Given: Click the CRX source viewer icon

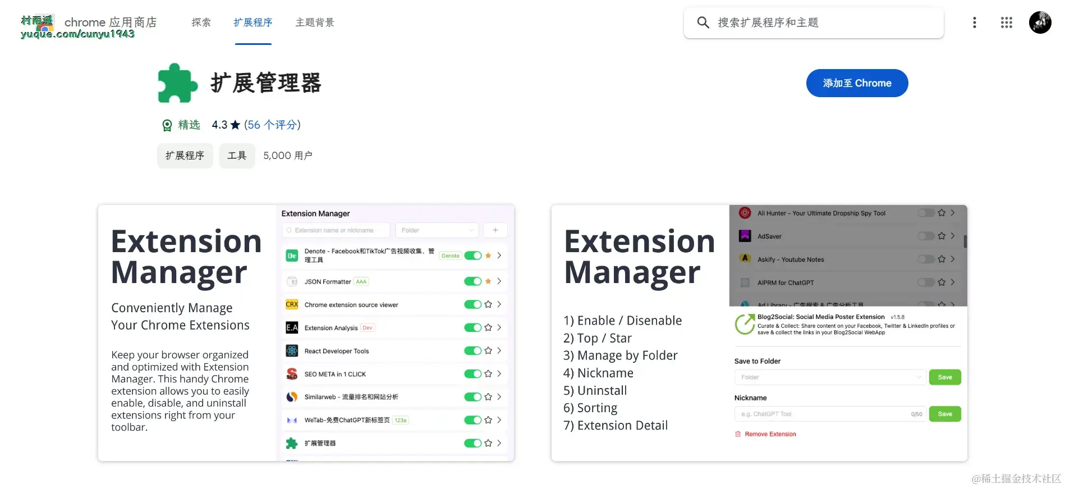Looking at the screenshot, I should pyautogui.click(x=292, y=304).
